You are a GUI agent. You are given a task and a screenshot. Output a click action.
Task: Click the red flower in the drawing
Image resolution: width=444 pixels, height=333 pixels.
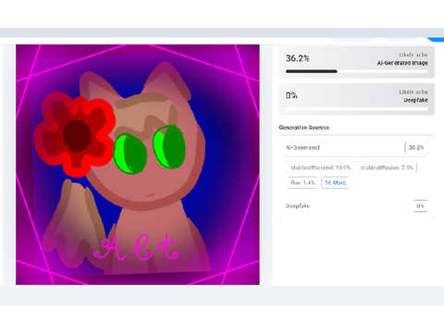click(x=74, y=134)
